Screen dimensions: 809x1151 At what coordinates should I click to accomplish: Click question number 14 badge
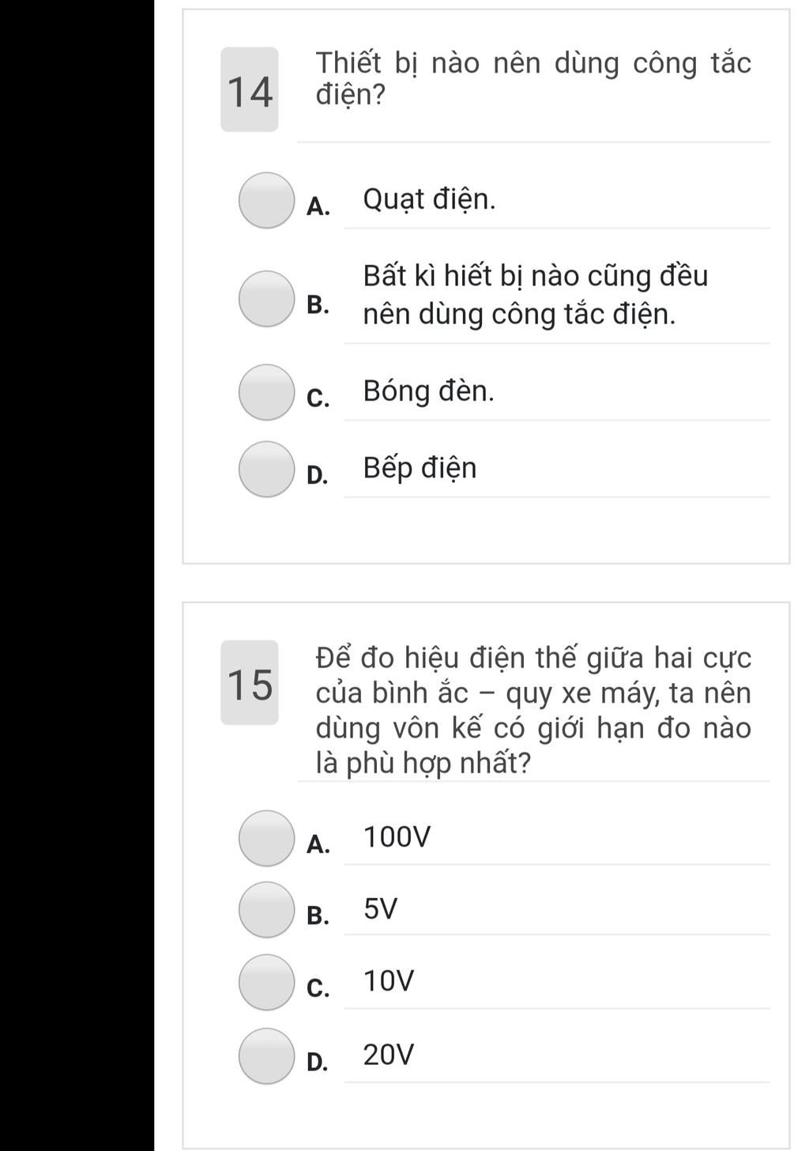click(250, 89)
